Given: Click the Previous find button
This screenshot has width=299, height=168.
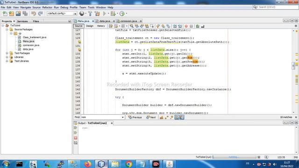Looking at the screenshot, I should click(135, 117).
